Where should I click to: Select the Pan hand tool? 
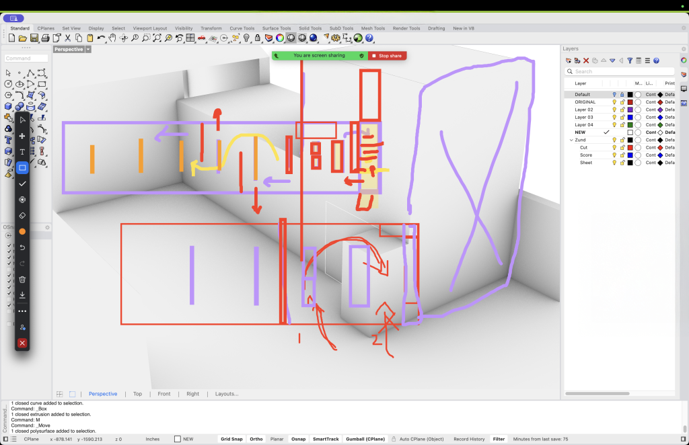112,38
